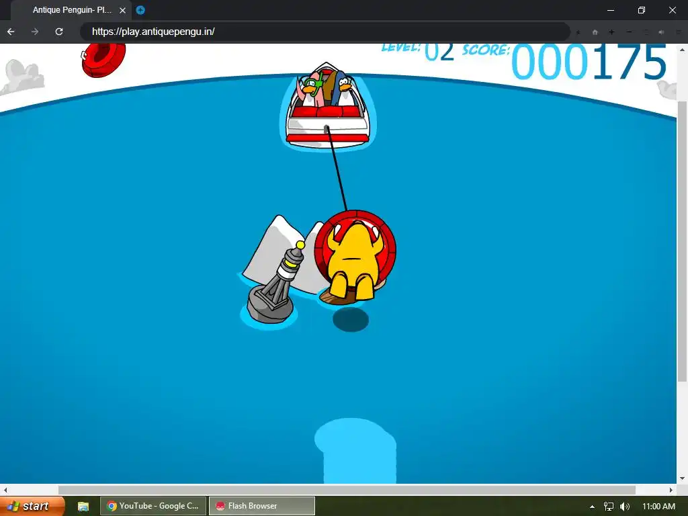Open the Windows start menu
Screen dimensions: 688x516
click(32, 506)
